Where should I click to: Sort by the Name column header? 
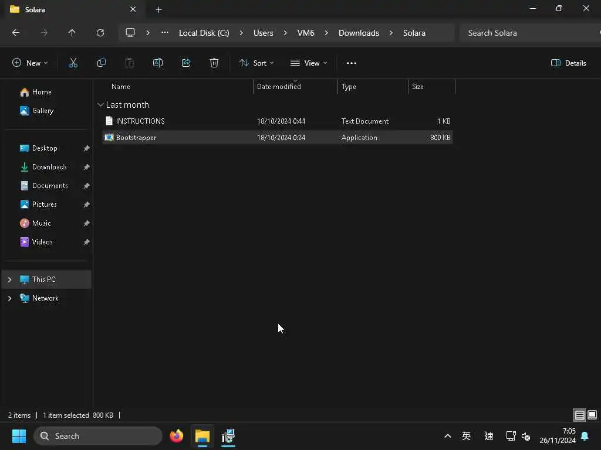click(176, 87)
